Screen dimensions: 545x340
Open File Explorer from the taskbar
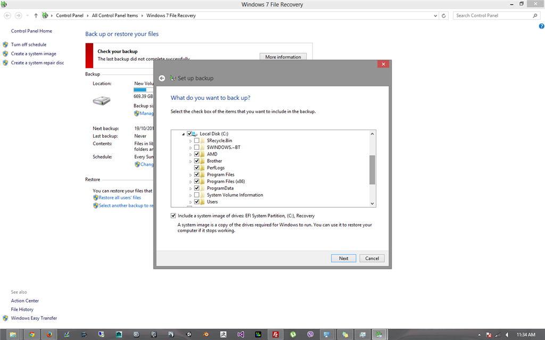(13, 335)
